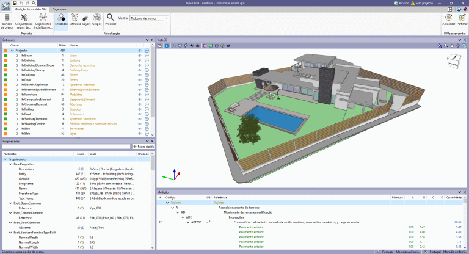Click the application logo button

(x=5, y=5)
